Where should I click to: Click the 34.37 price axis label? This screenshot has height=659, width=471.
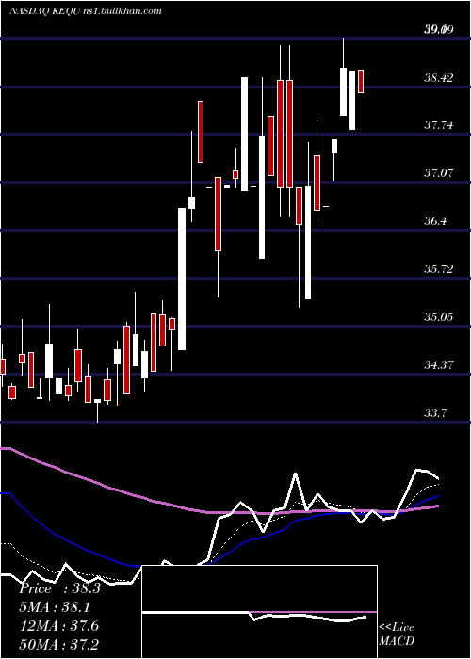(x=439, y=365)
